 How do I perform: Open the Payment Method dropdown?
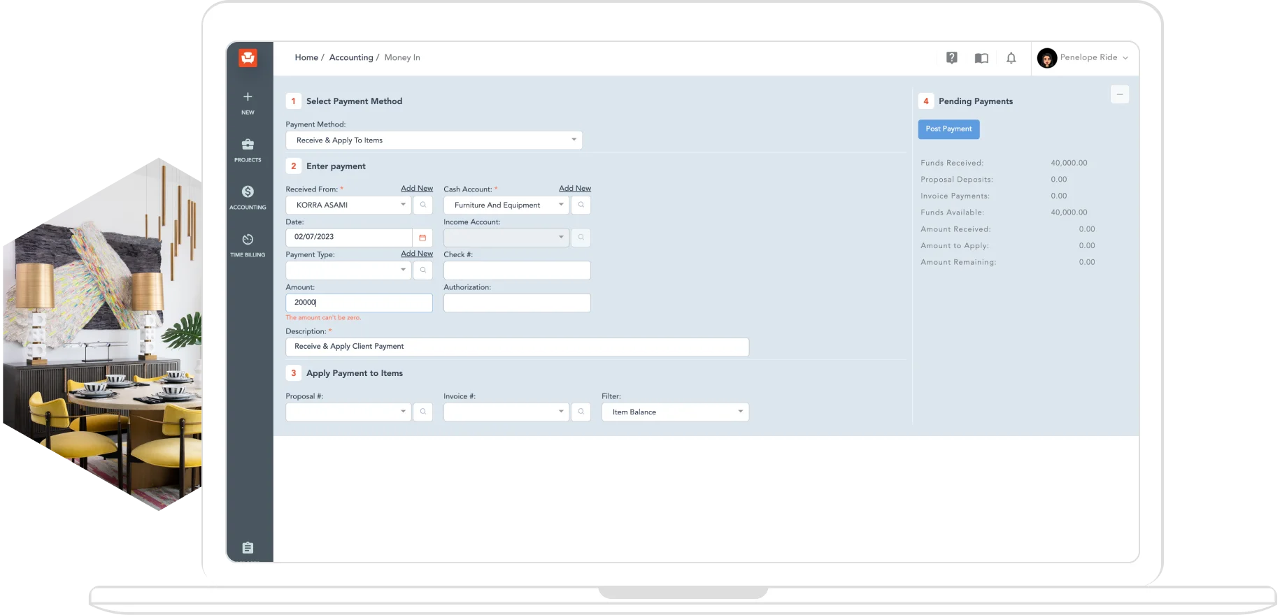434,140
